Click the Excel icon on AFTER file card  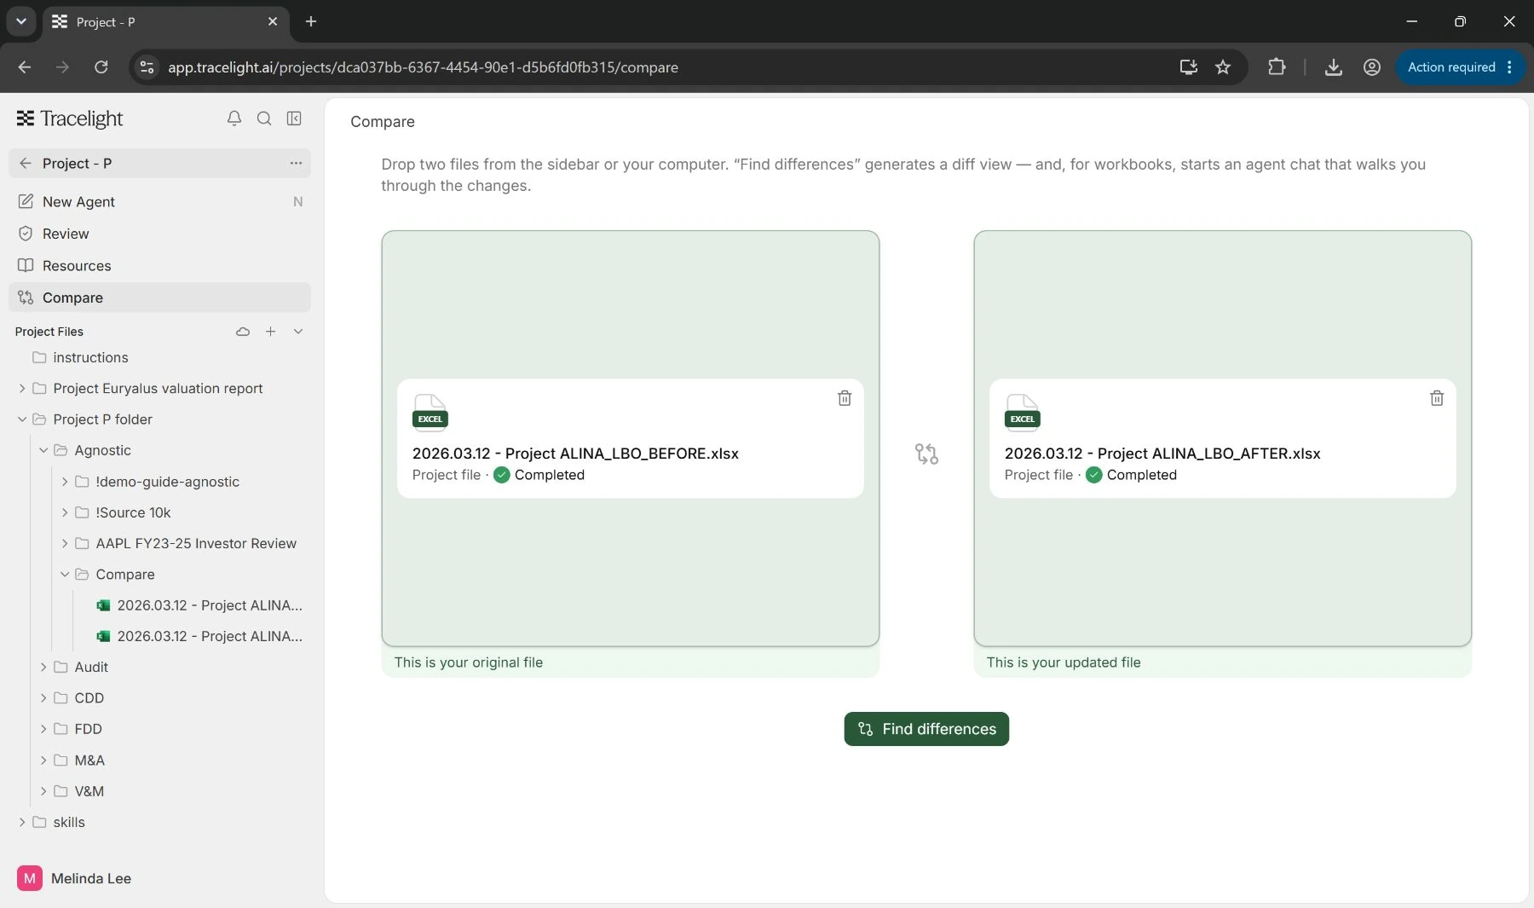click(x=1023, y=412)
